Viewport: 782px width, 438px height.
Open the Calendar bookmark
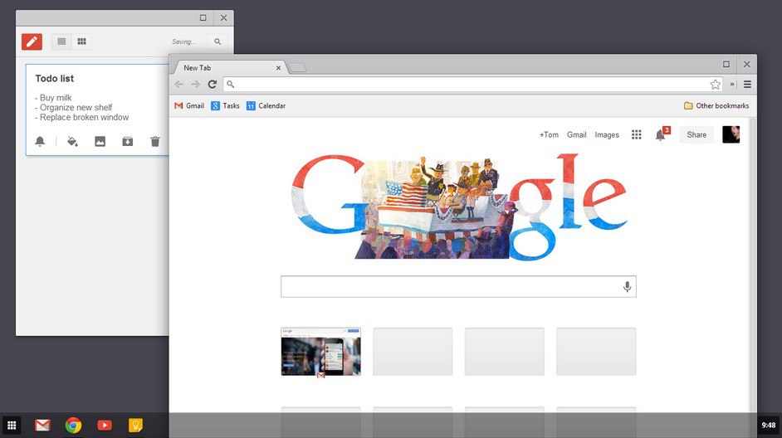[266, 105]
